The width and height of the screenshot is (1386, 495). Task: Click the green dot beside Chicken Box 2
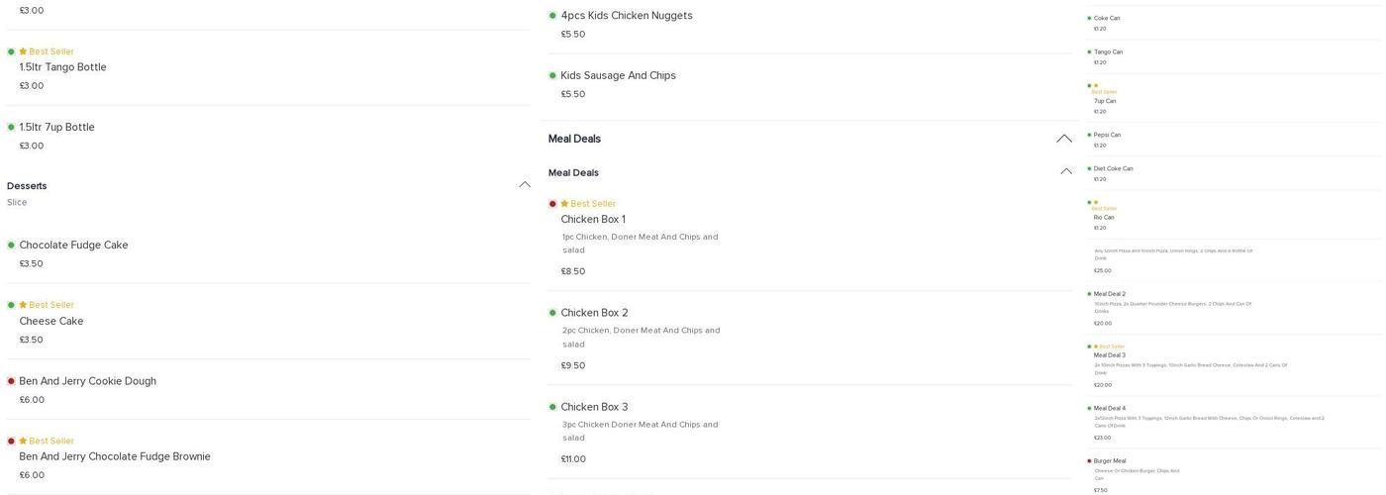pyautogui.click(x=552, y=313)
